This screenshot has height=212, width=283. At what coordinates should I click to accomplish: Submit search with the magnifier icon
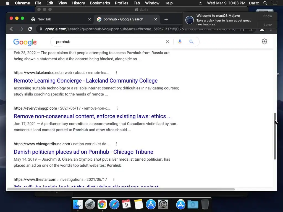point(191,42)
